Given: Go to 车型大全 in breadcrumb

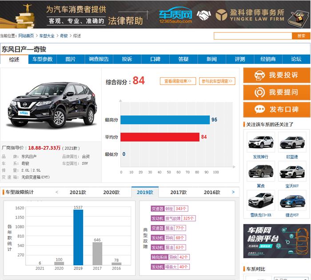Looking at the screenshot, I should [x=47, y=36].
